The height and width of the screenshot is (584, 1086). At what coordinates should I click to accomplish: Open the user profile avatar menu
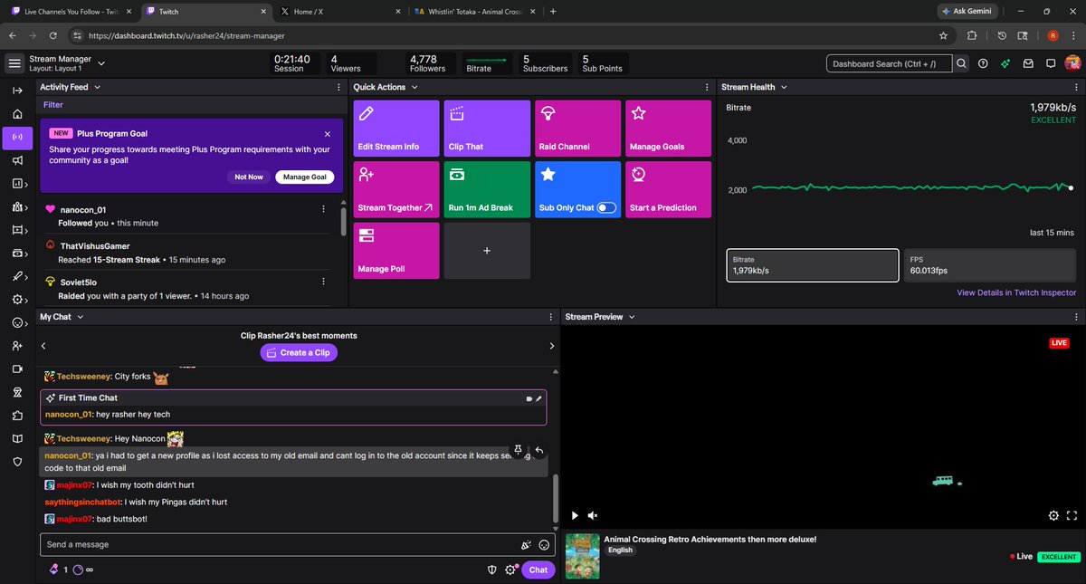[x=1072, y=63]
